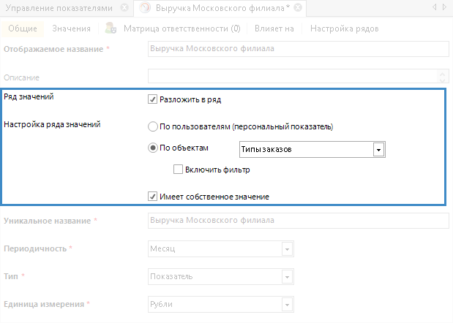Viewport: 453px width, 323px height.
Task: Switch to the Значения tab
Action: pyautogui.click(x=71, y=29)
